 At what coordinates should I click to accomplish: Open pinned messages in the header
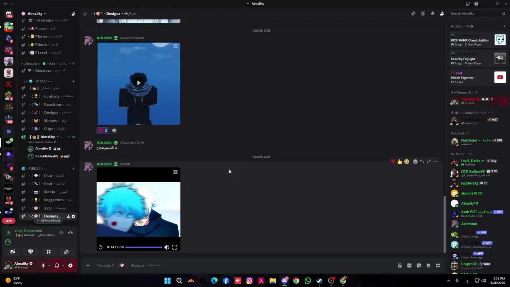(x=432, y=14)
